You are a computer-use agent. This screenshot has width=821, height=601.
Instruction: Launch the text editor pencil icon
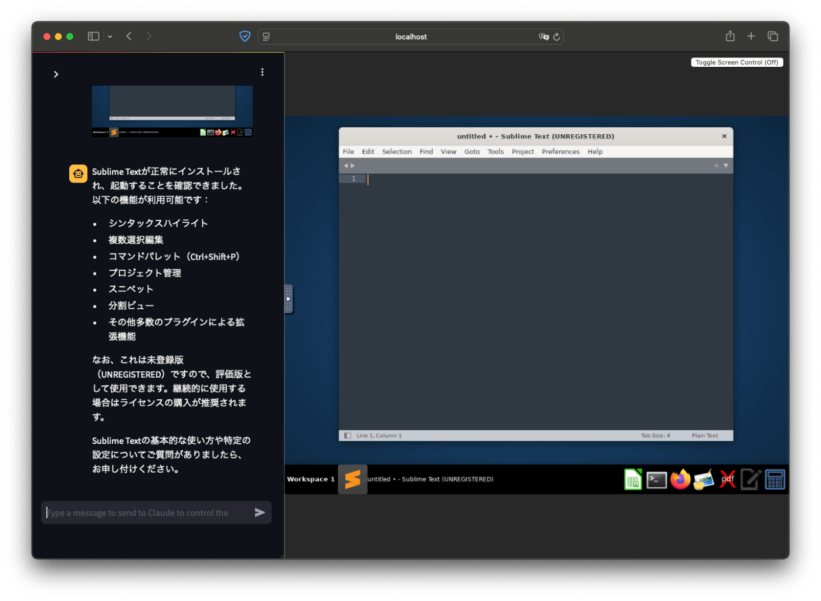coord(751,480)
